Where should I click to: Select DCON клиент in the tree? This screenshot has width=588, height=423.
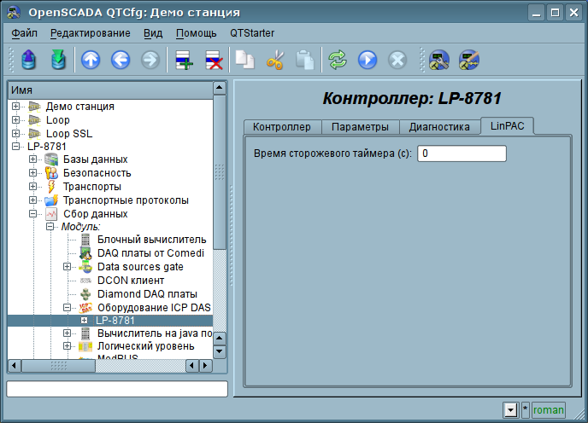tap(131, 281)
